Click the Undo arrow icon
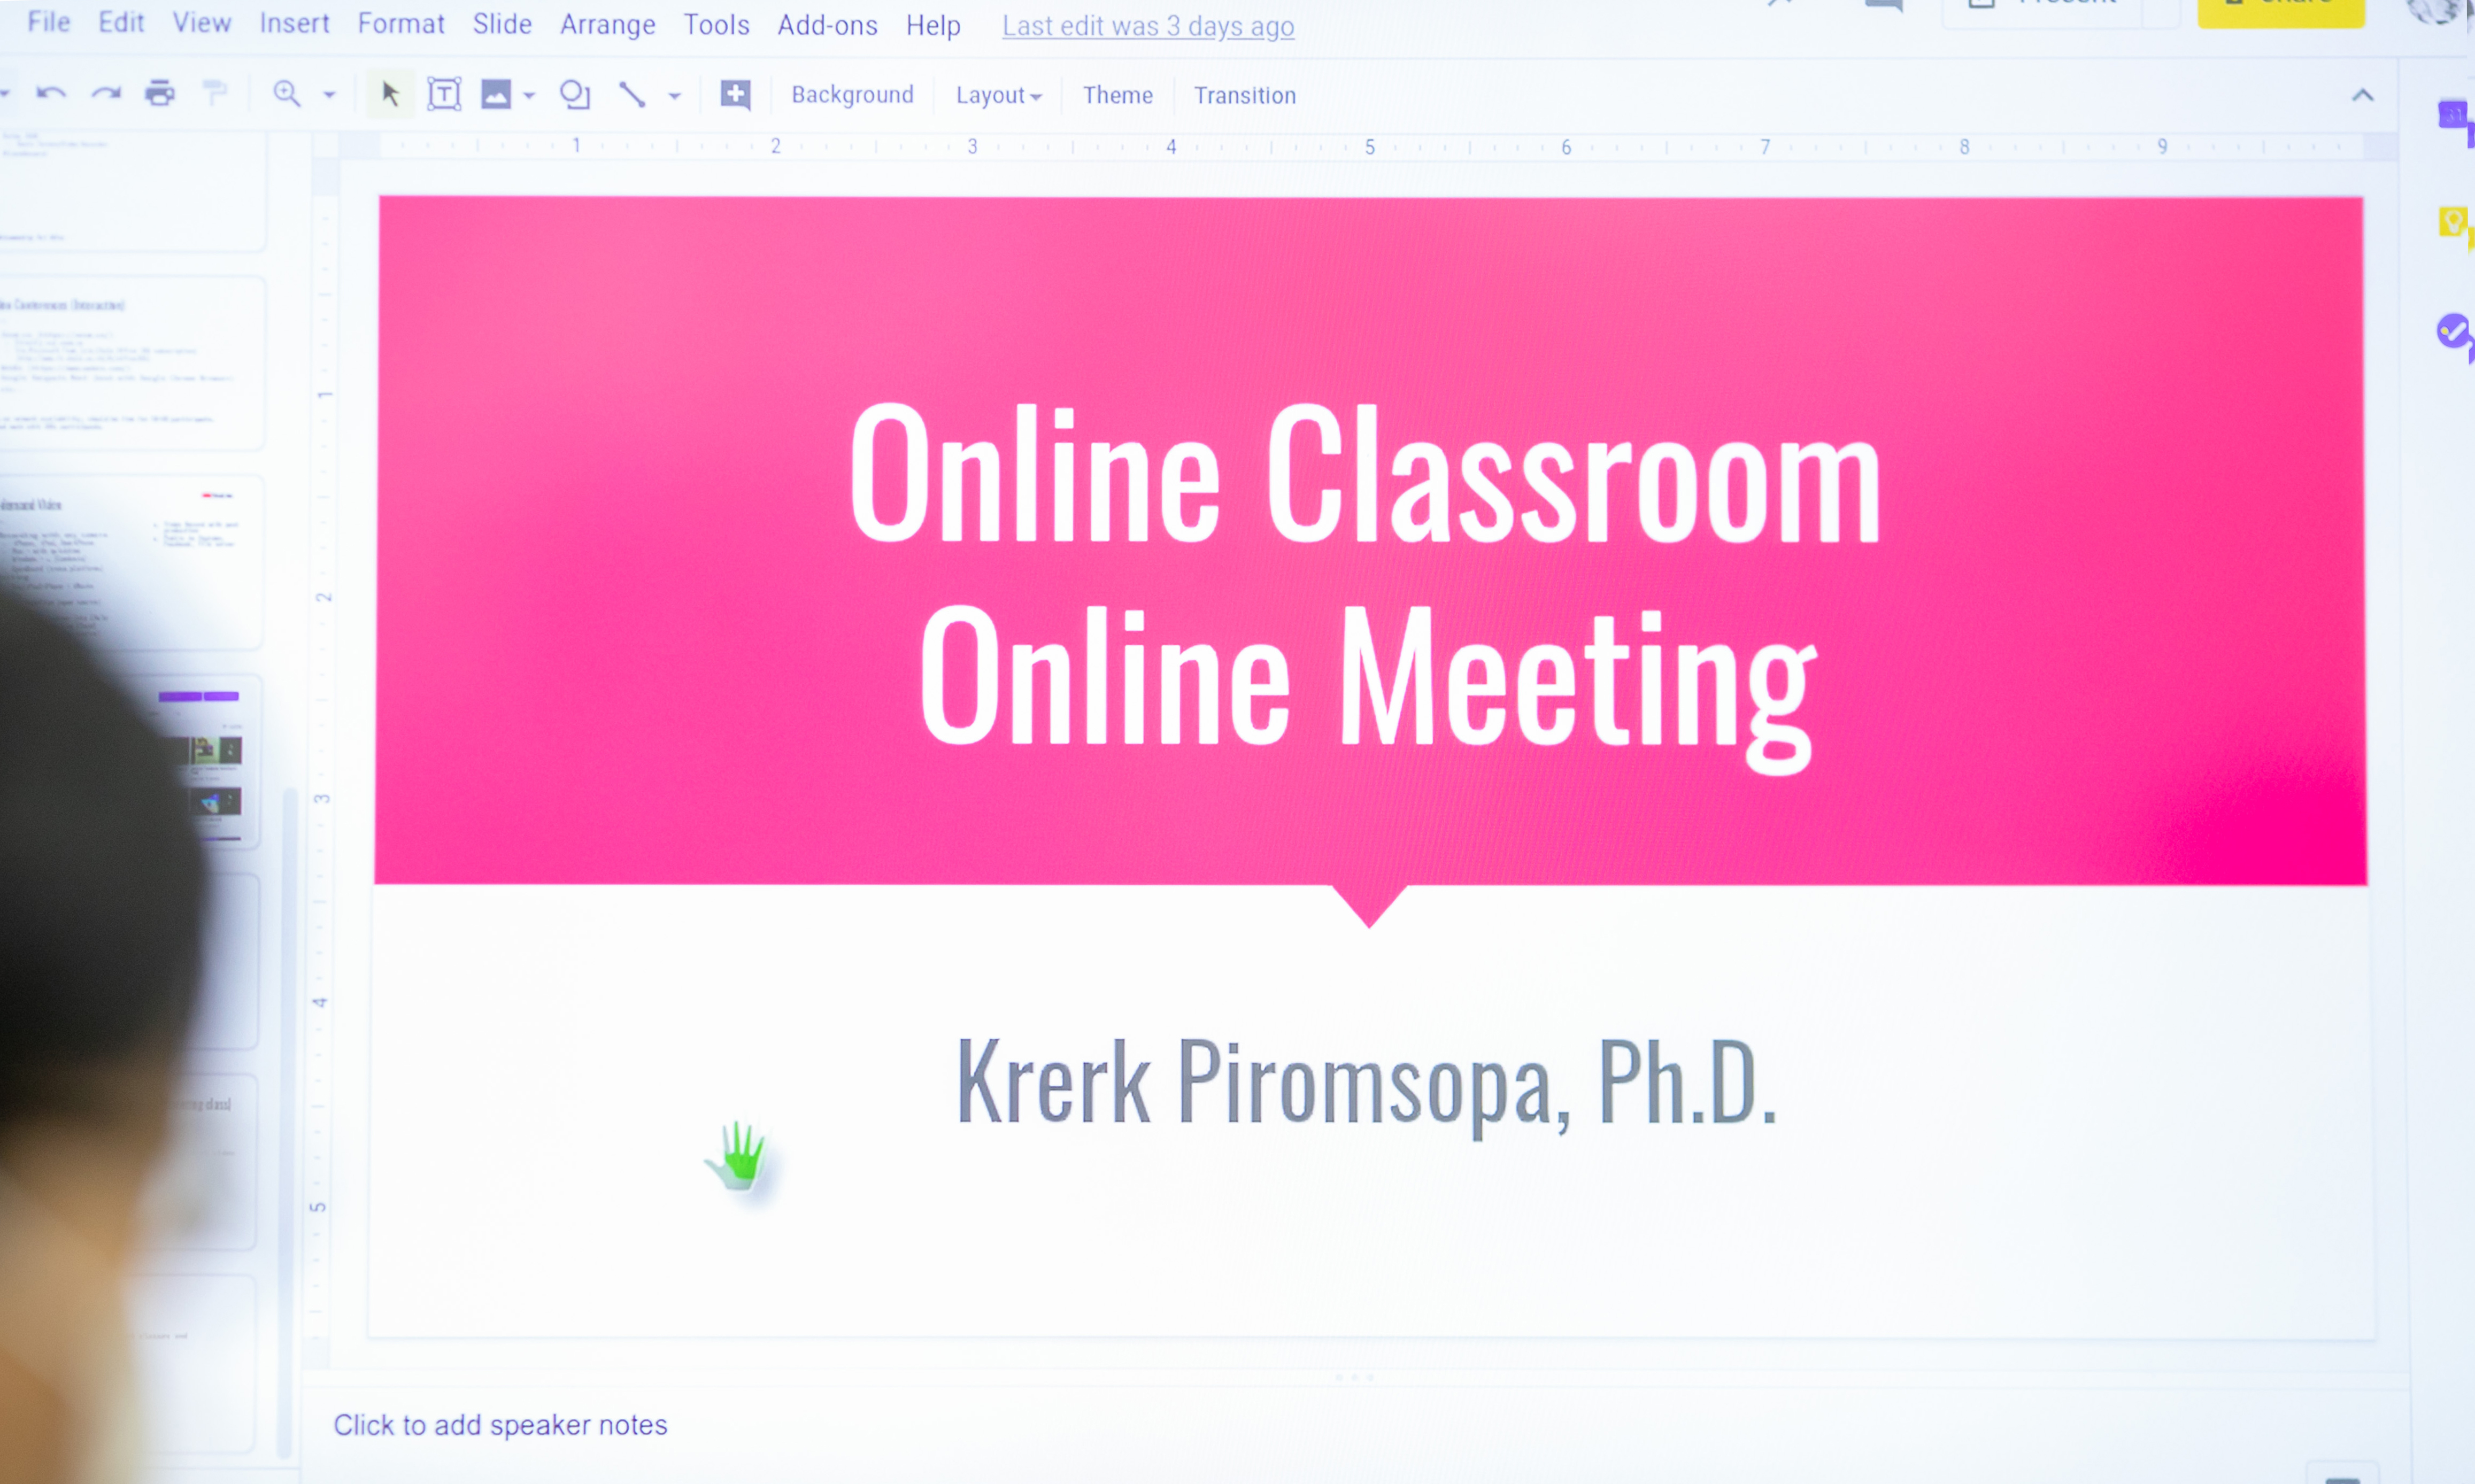 [50, 94]
